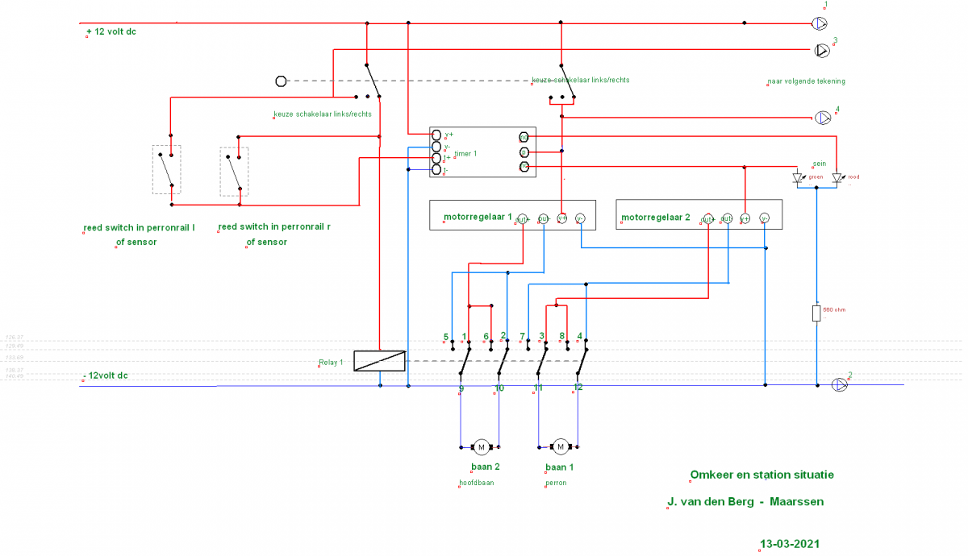Click the top-right output terminal of timer 1
Viewport: 968px width, 556px height.
[524, 137]
